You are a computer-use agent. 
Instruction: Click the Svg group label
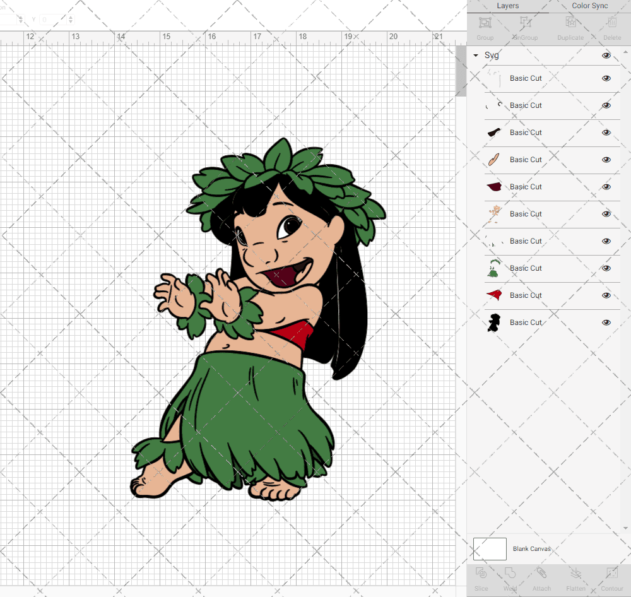pyautogui.click(x=492, y=56)
